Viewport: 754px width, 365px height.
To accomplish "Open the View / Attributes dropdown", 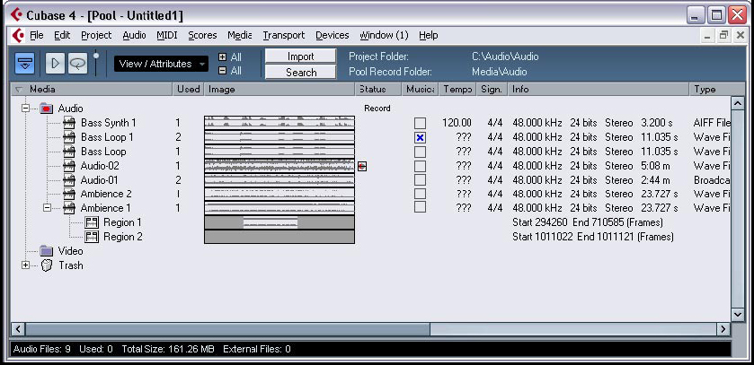I will (161, 64).
